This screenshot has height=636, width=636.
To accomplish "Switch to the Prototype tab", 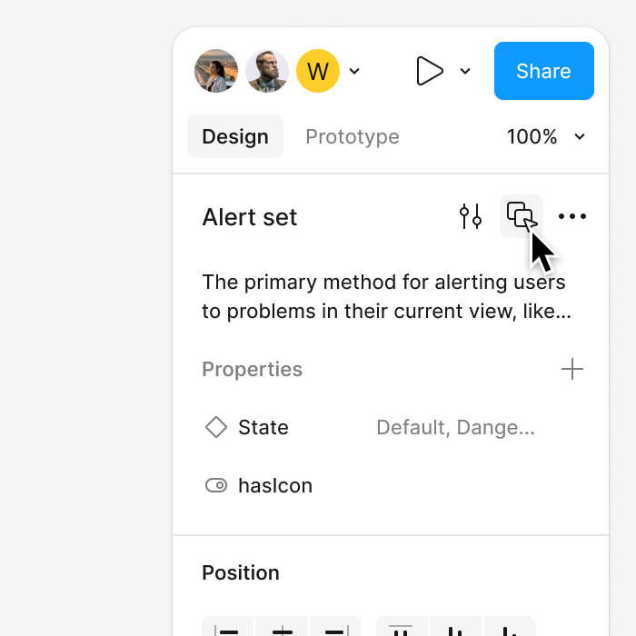I will tap(353, 136).
